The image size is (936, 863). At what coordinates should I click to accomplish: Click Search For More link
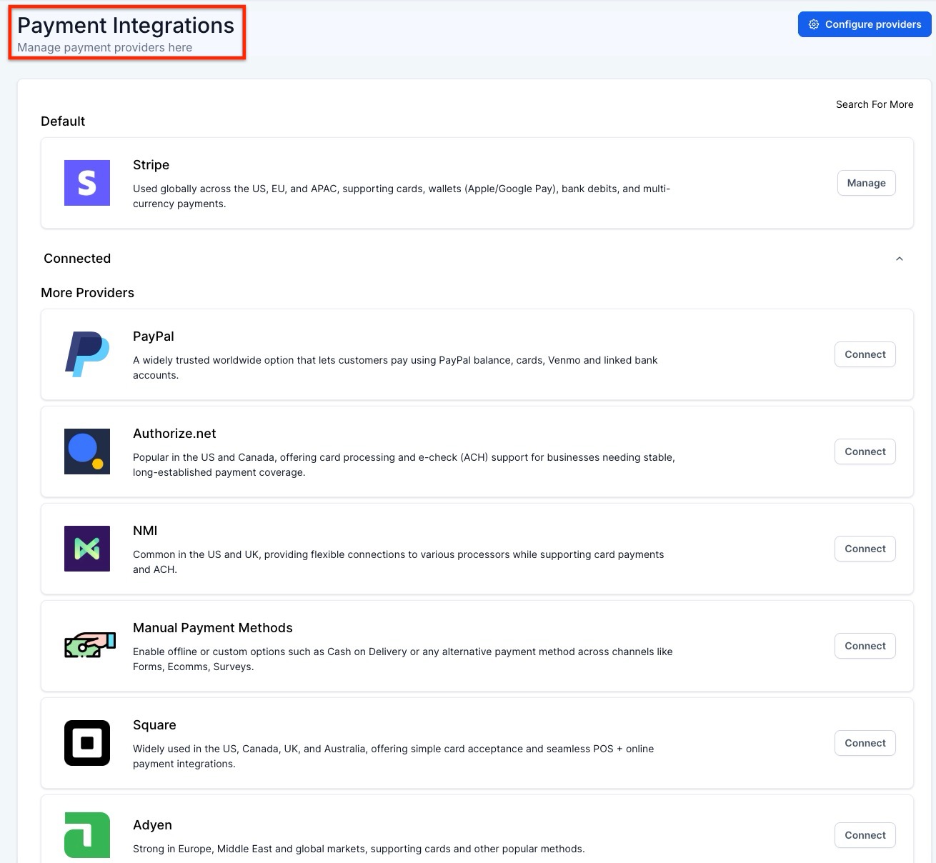(875, 104)
